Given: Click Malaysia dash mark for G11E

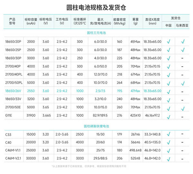Looking at the screenshot, I should pyautogui.click(x=182, y=117).
